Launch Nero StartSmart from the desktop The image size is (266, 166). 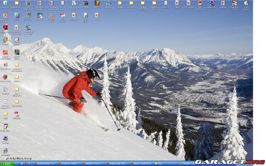pos(200,3)
